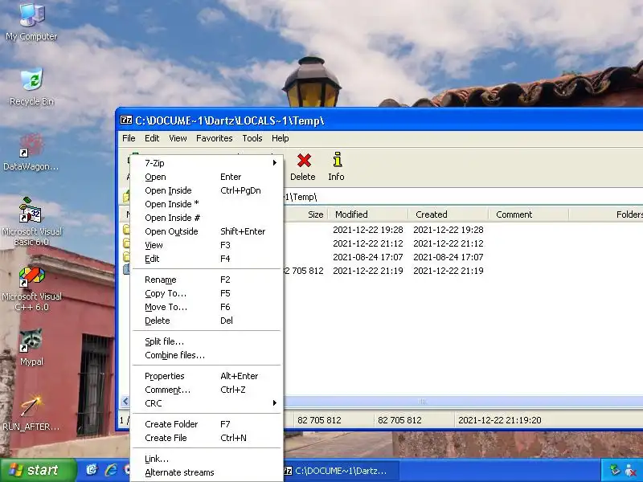Image resolution: width=643 pixels, height=482 pixels.
Task: Sort by the Size column header
Action: (306, 214)
